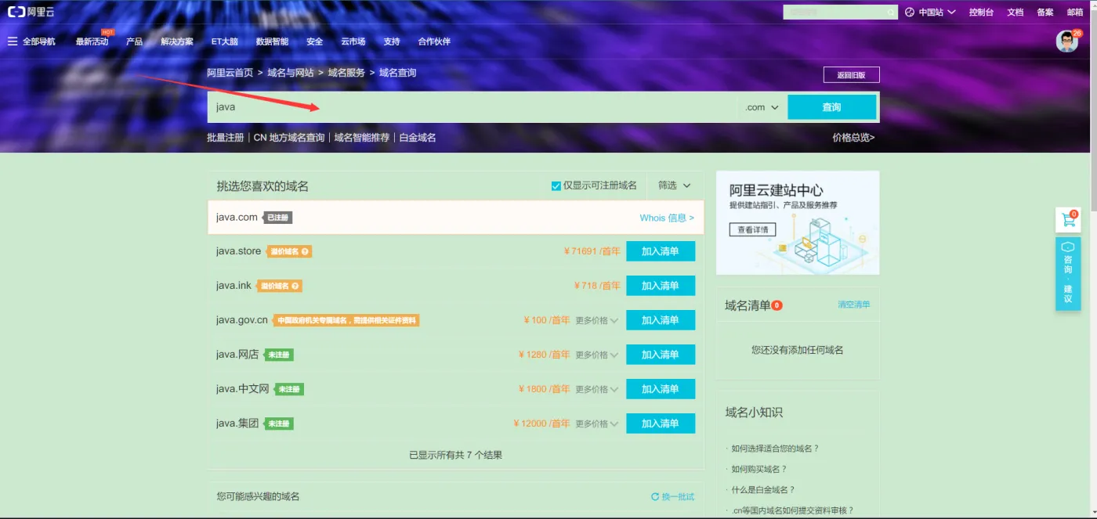Open the 白金域名 link

[x=418, y=138]
